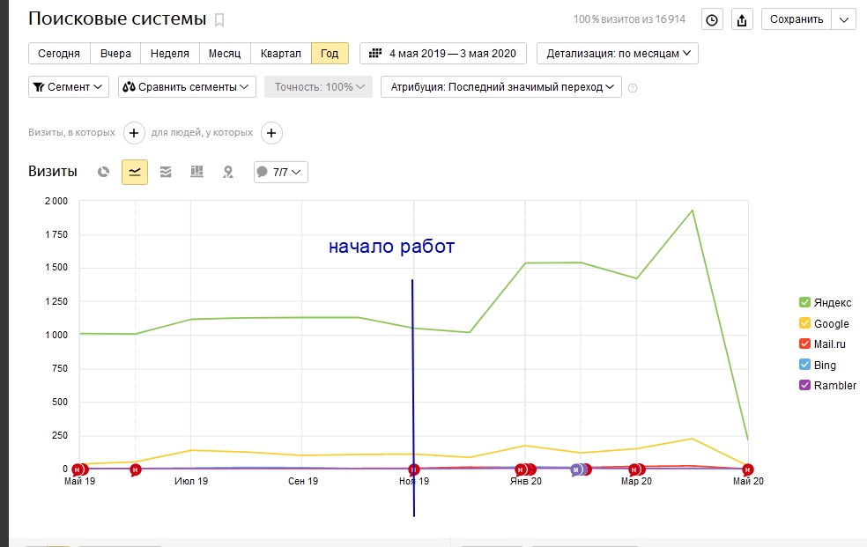This screenshot has width=867, height=547.
Task: Click the Визиты metric heading
Action: coord(53,171)
